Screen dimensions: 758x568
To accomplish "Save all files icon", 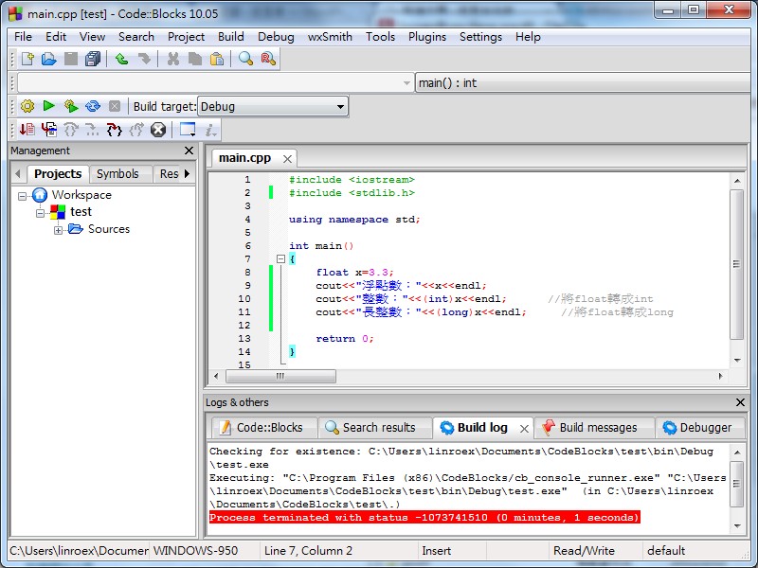I will [x=92, y=59].
